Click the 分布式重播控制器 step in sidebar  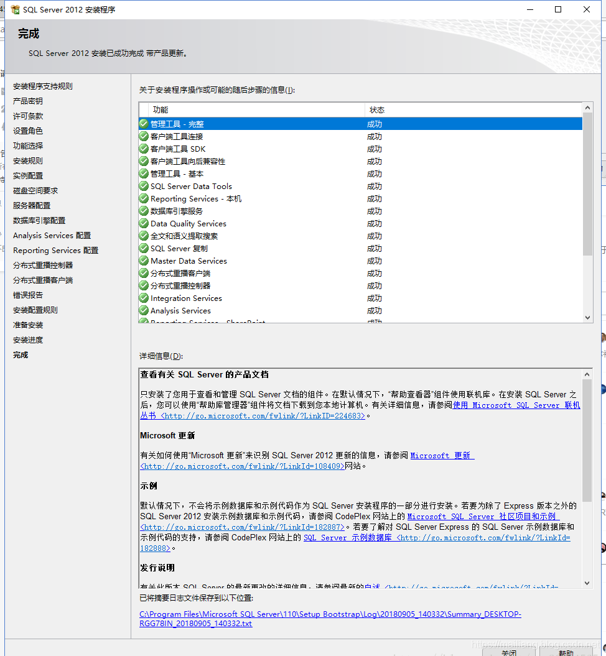click(43, 266)
